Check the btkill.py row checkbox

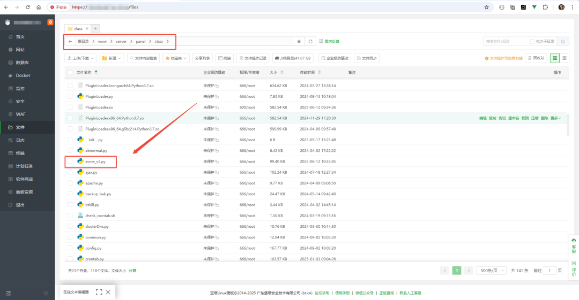click(70, 204)
